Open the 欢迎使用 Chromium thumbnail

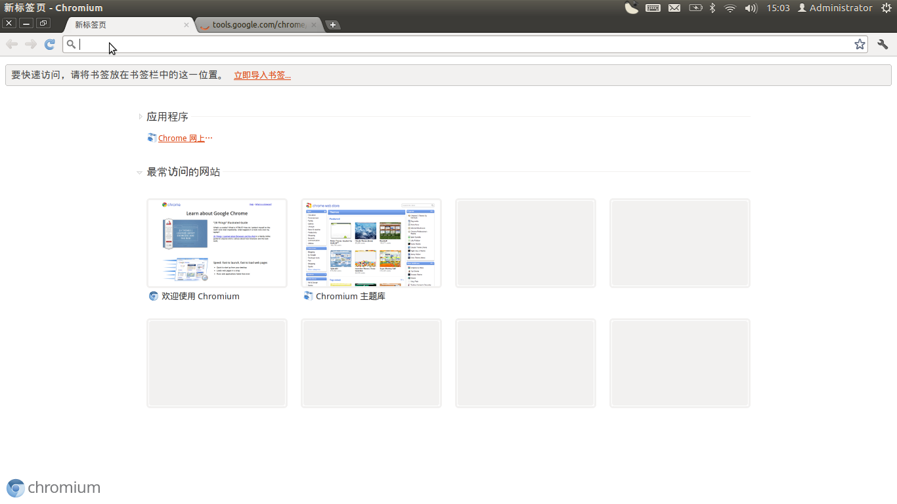pos(217,243)
